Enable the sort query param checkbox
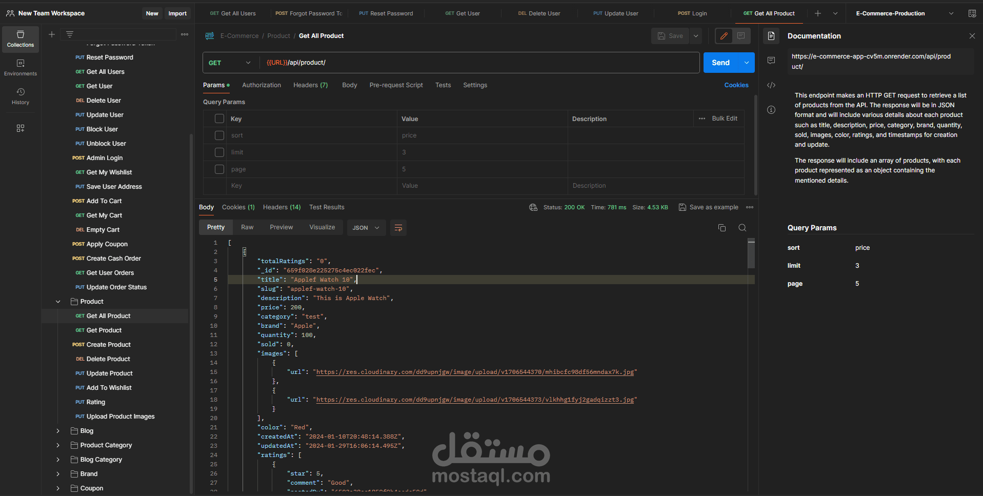This screenshot has height=496, width=983. coord(219,135)
